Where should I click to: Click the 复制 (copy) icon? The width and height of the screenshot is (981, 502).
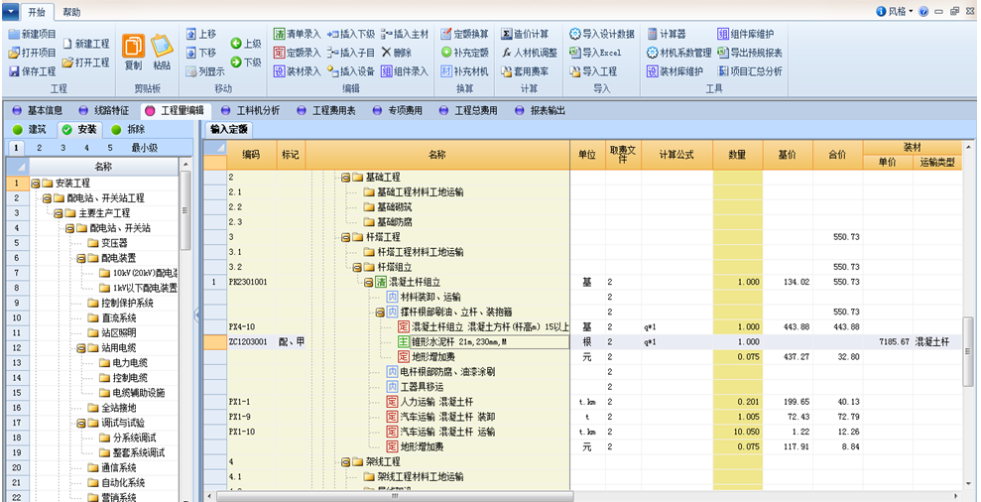tap(133, 47)
